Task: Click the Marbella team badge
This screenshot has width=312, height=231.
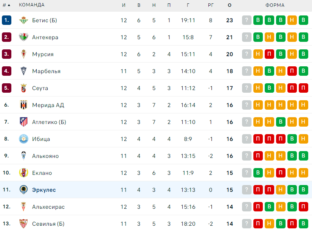Action: [23, 71]
